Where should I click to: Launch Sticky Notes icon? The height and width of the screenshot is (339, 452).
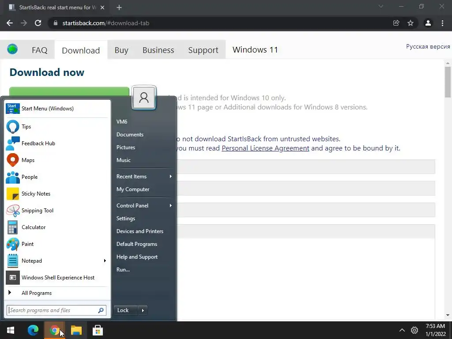click(13, 194)
